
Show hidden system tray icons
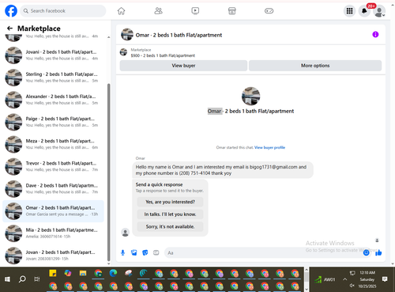[344, 279]
